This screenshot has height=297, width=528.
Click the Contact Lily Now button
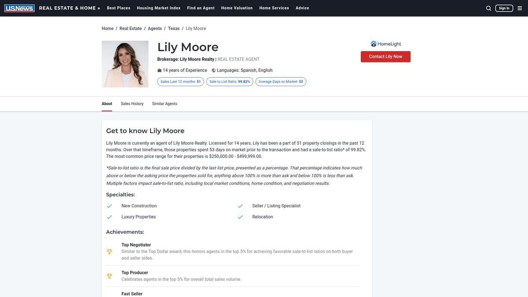(385, 56)
